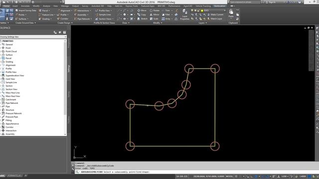
Task: Switch to the Settings tab of Toolspace
Action: coord(69,69)
